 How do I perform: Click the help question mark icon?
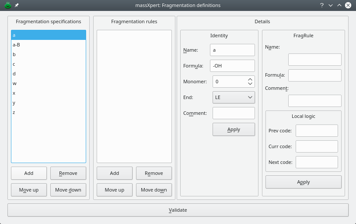tap(322, 5)
